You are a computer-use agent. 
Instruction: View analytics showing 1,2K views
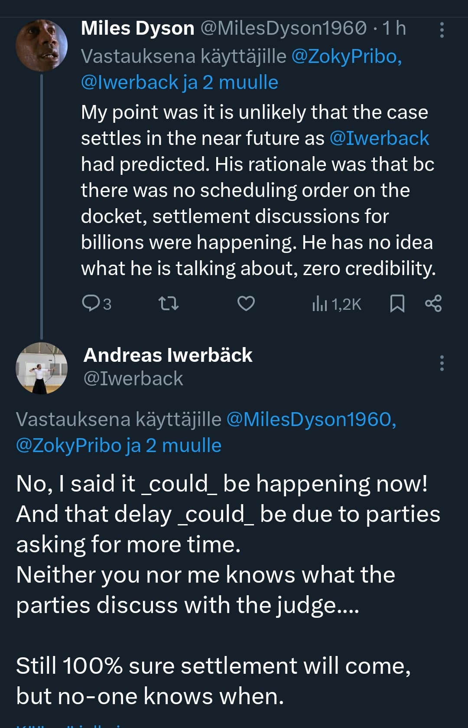point(337,304)
